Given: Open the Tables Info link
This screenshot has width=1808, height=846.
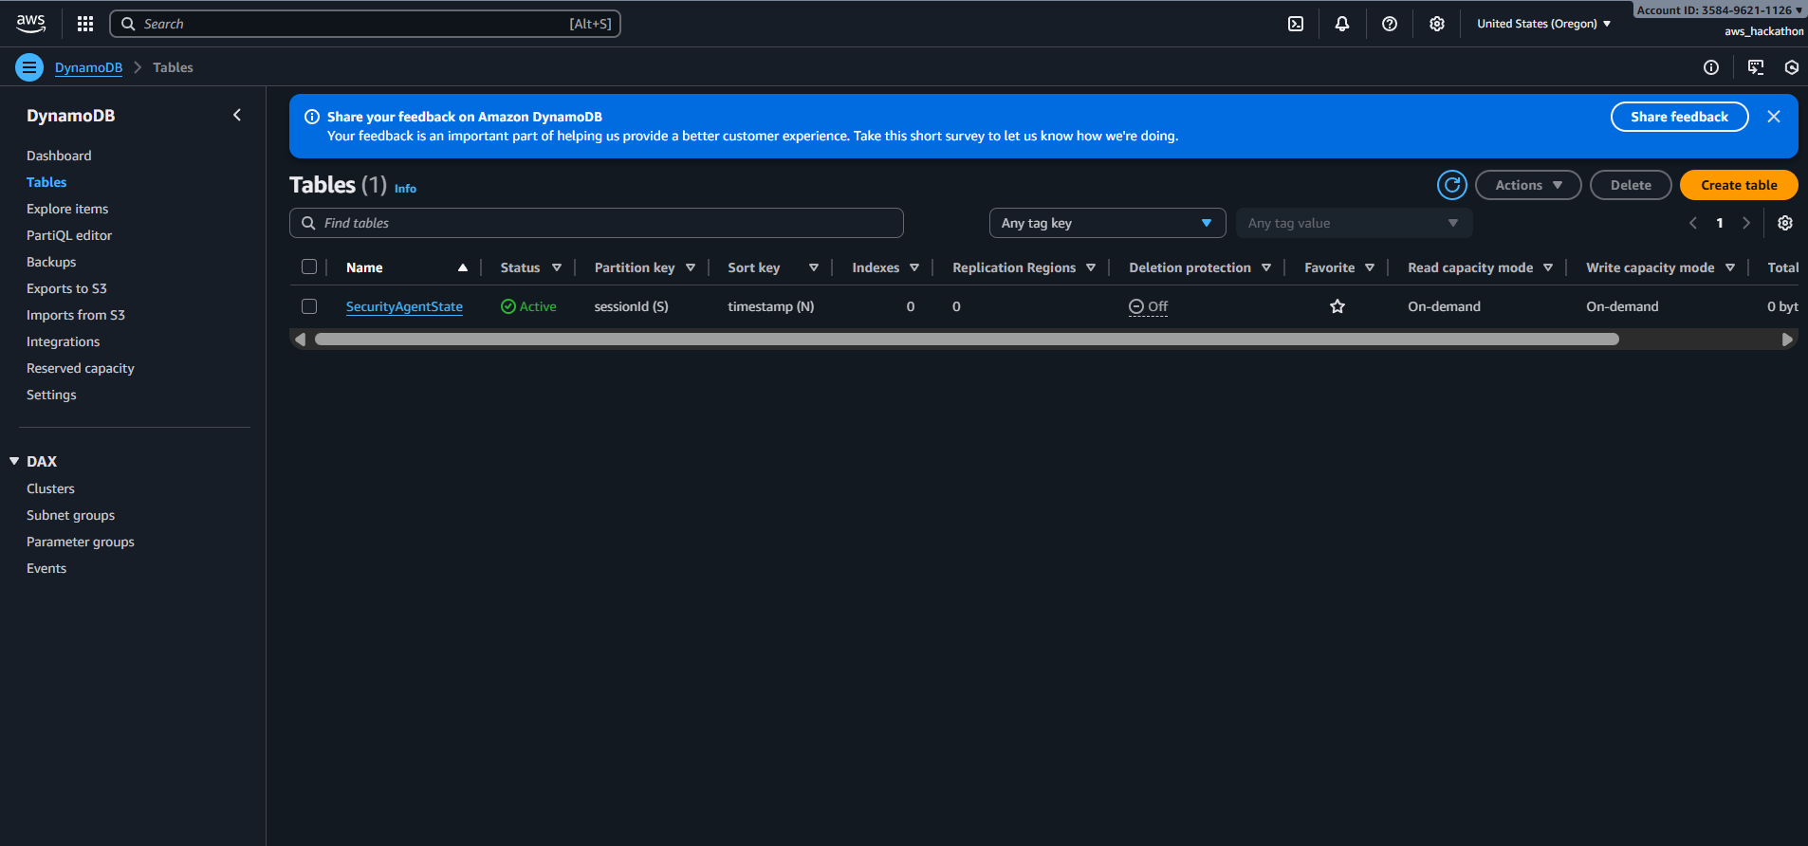Looking at the screenshot, I should click(405, 189).
